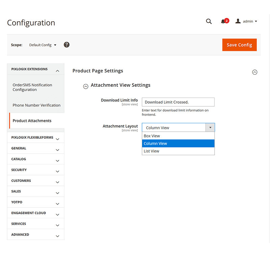270x270 pixels.
Task: Open the search magnifier icon
Action: [x=209, y=21]
